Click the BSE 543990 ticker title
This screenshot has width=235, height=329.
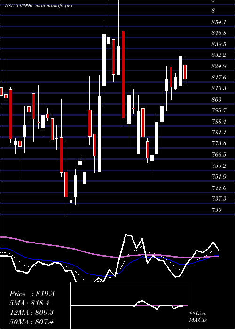pyautogui.click(x=18, y=6)
